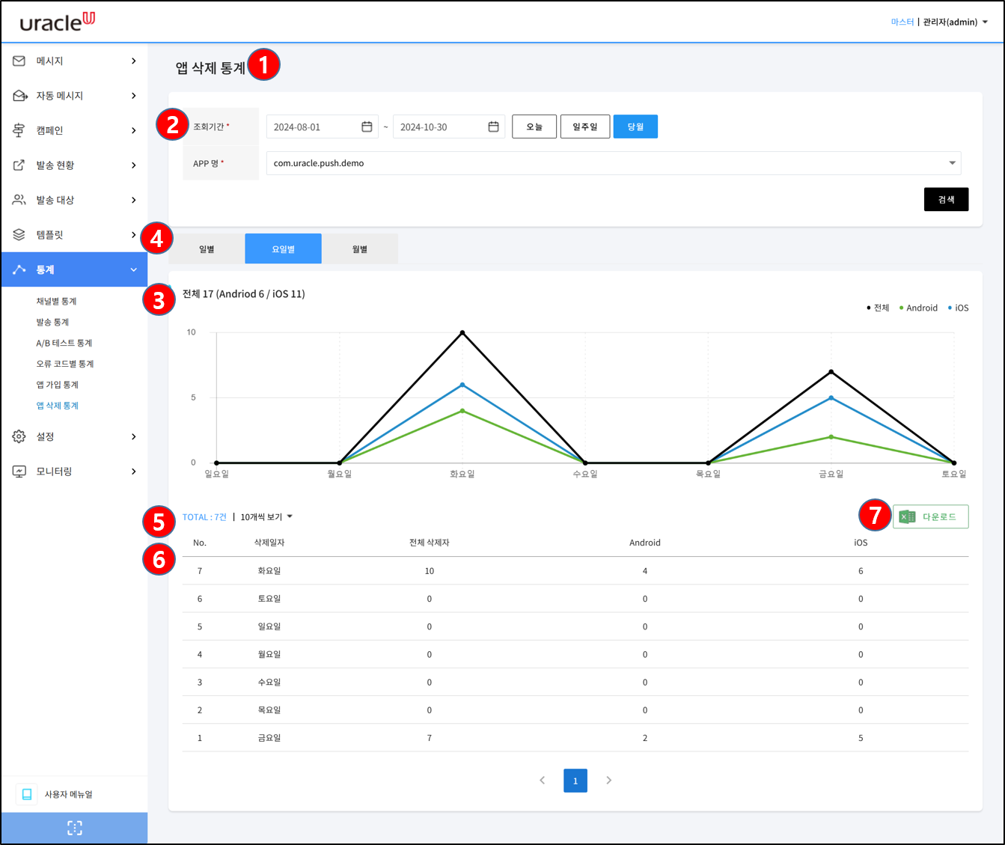Open the 10개씩 보기 page size dropdown
This screenshot has height=845, width=1005.
pyautogui.click(x=266, y=517)
